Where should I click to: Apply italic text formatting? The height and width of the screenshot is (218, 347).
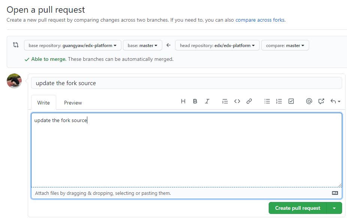[x=207, y=101]
